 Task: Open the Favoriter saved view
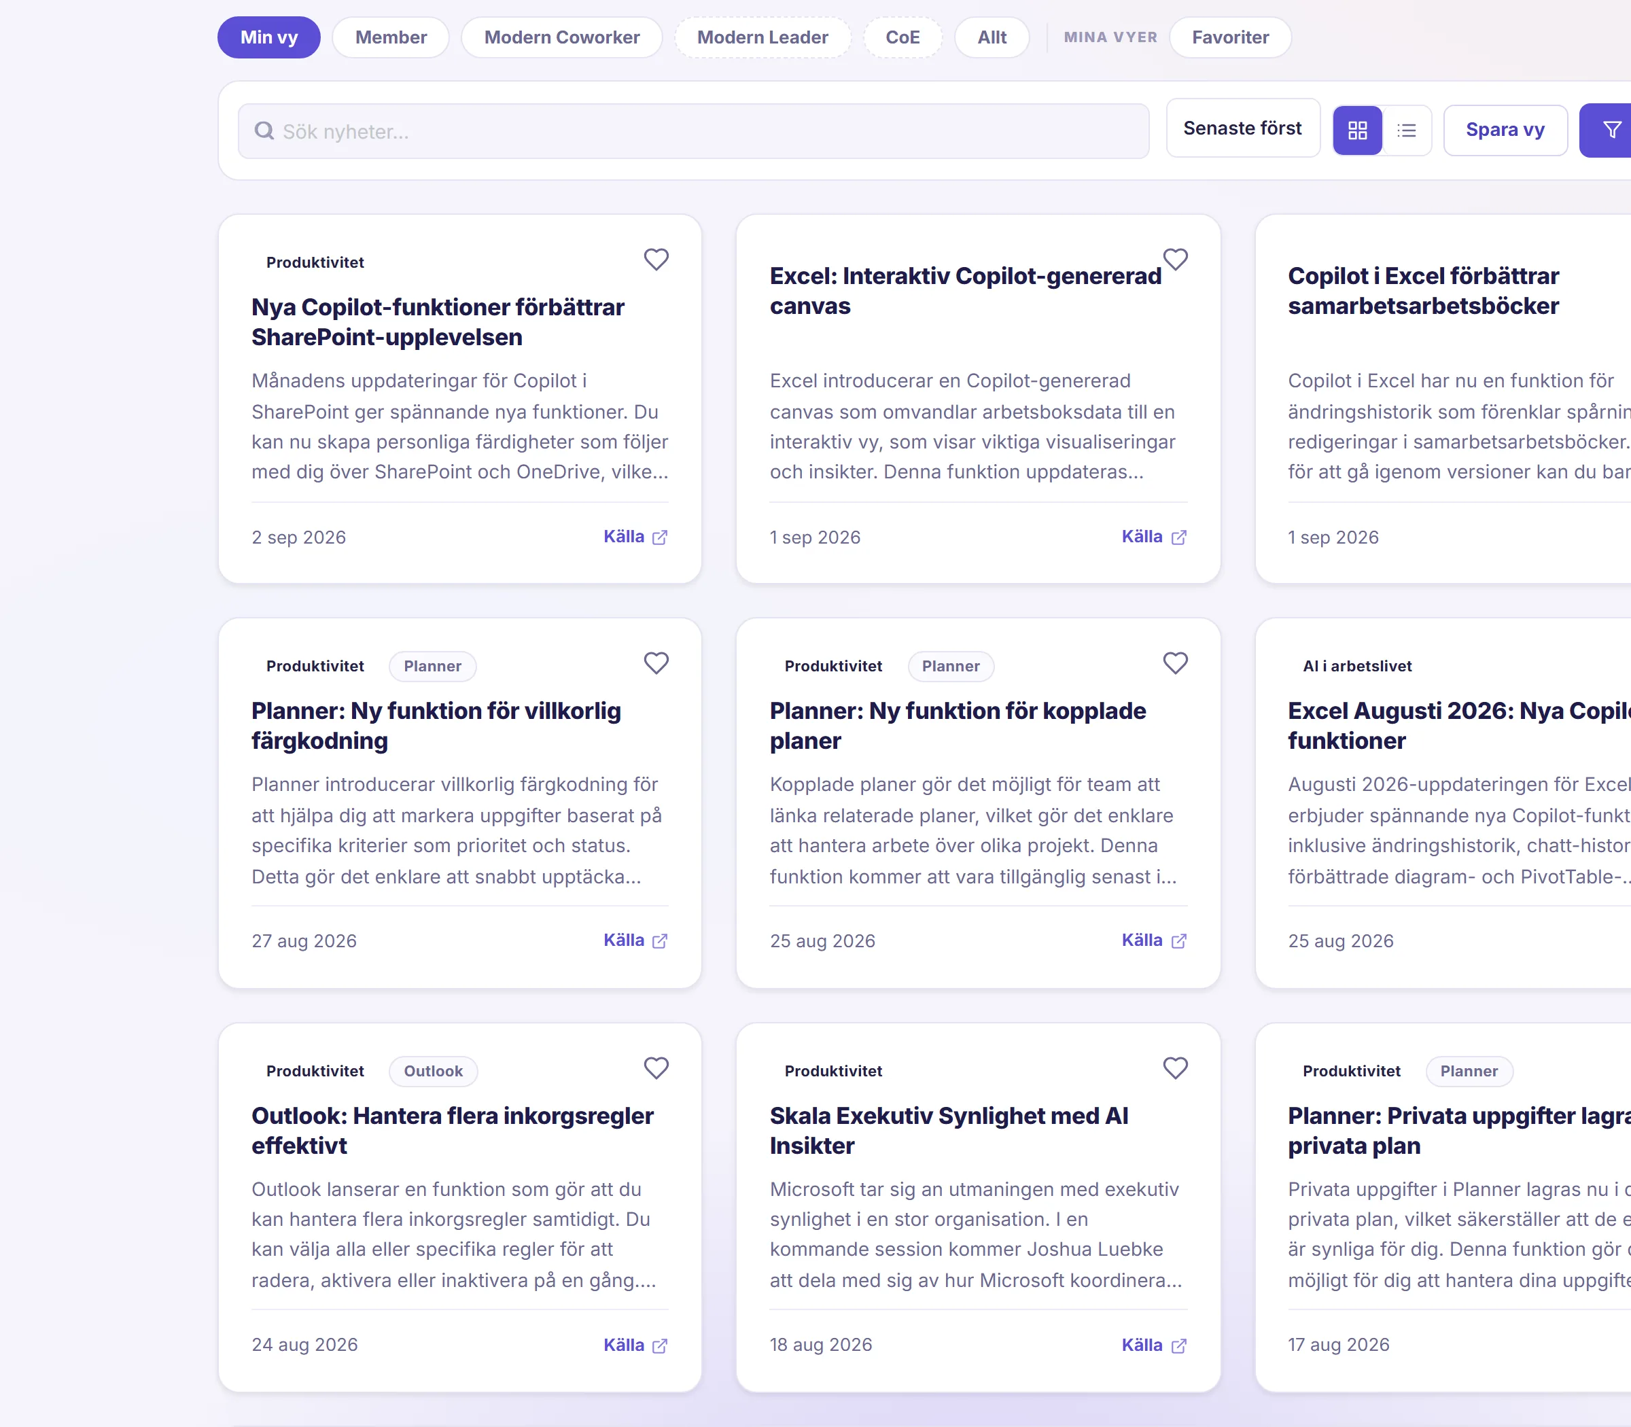pyautogui.click(x=1231, y=37)
